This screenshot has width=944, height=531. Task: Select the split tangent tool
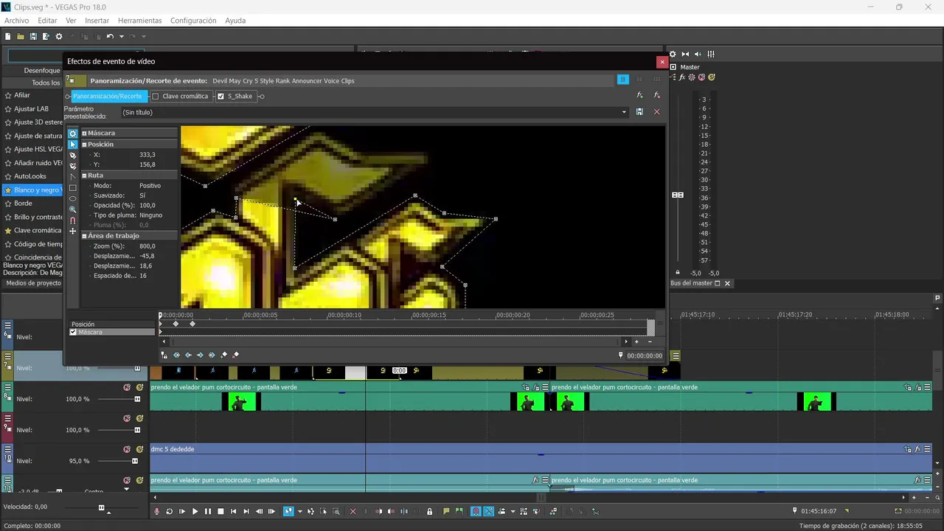coord(73,177)
